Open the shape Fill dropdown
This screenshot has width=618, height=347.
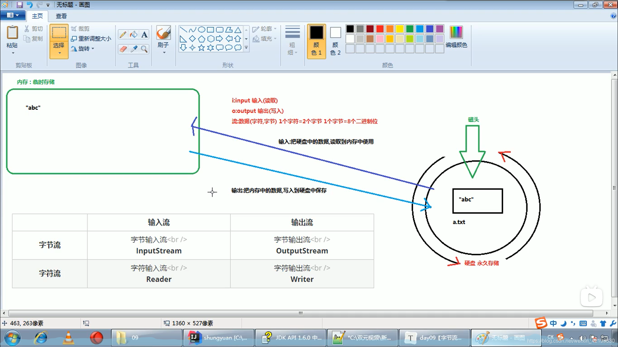pos(265,39)
